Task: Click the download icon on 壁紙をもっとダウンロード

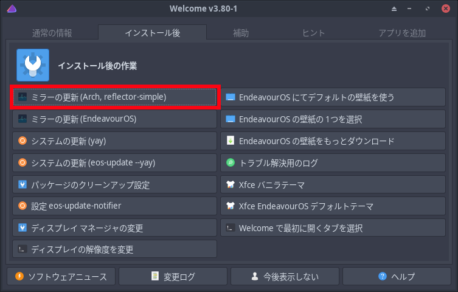Action: [231, 141]
